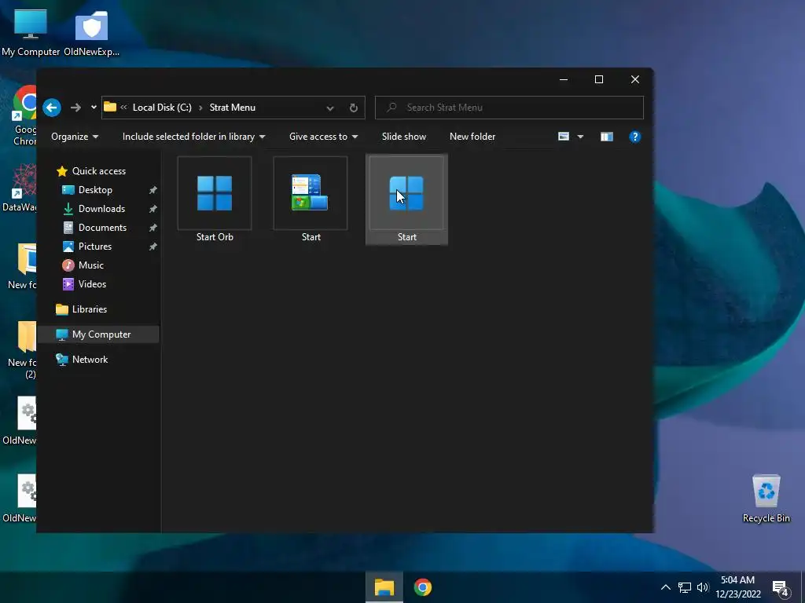Show hidden tray icons chevron
The height and width of the screenshot is (603, 805).
[665, 587]
